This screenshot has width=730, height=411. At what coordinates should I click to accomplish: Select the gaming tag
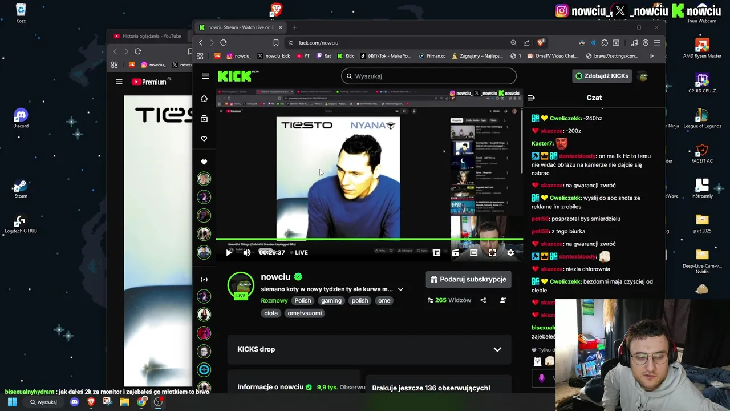(x=331, y=301)
